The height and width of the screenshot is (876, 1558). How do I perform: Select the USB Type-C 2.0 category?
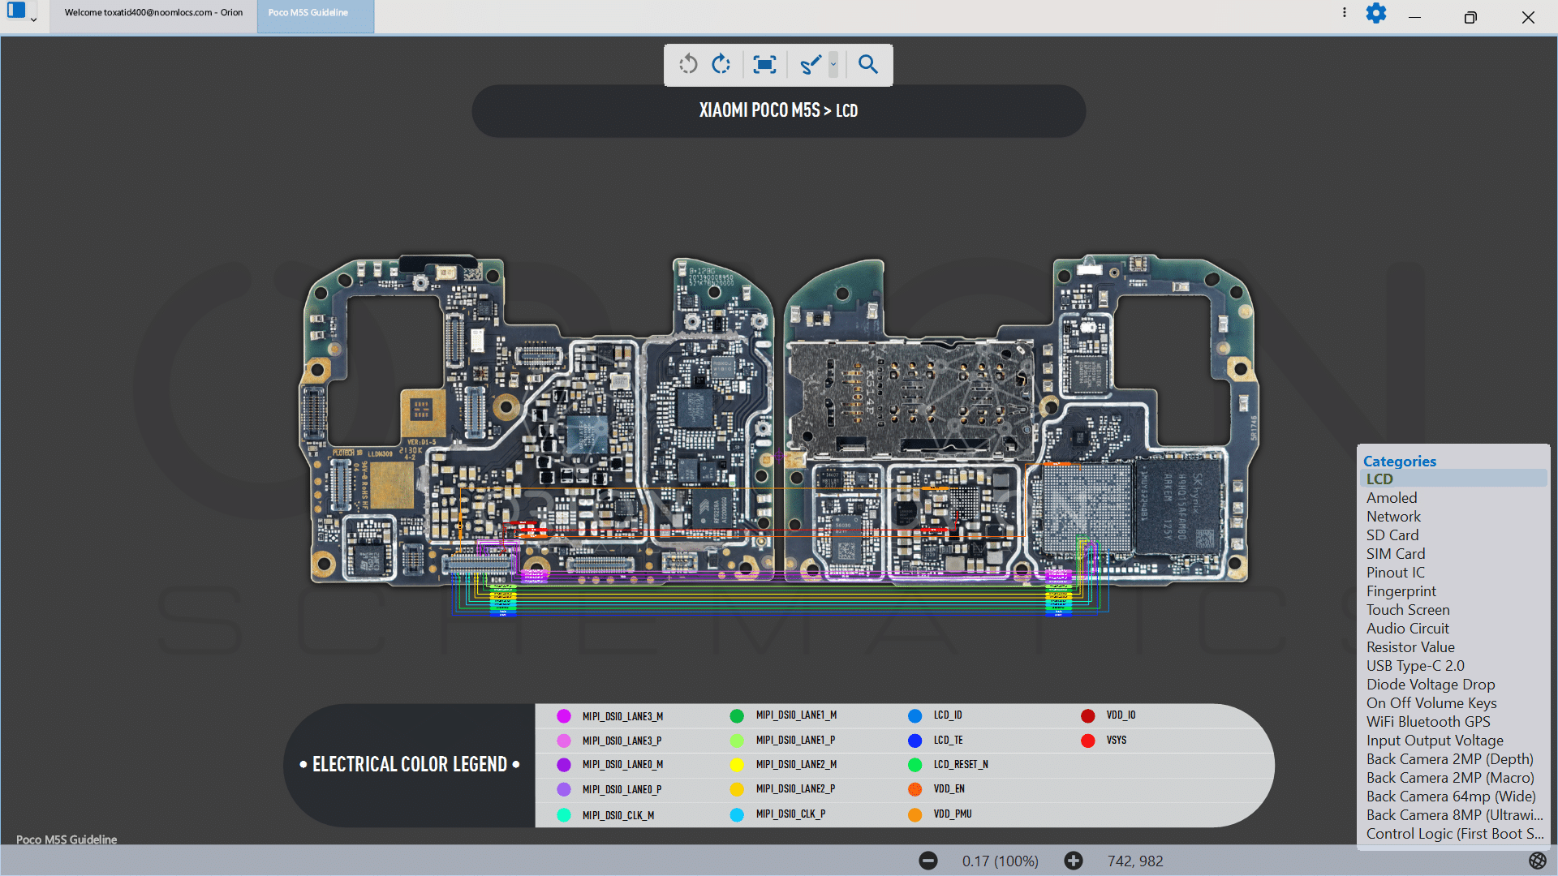1453,666
